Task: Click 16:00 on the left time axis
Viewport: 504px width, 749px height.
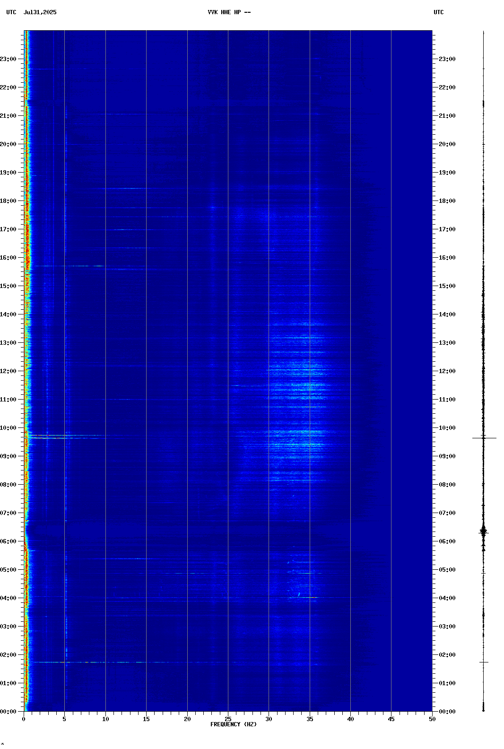Action: point(8,258)
